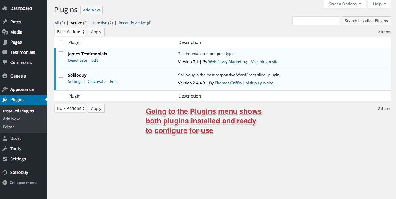Click the Plugins plug icon

[5, 100]
